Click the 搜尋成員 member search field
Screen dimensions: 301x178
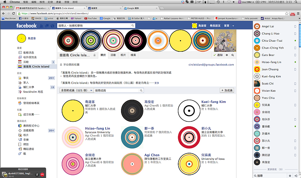119,90
